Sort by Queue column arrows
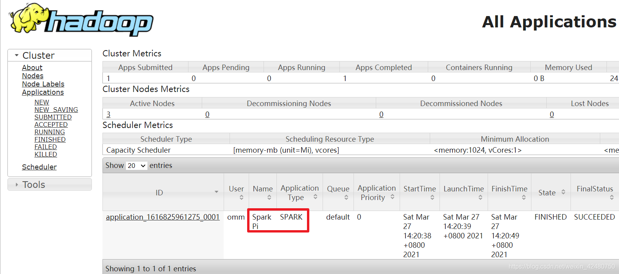Viewport: 619px width, 274px height. click(346, 197)
